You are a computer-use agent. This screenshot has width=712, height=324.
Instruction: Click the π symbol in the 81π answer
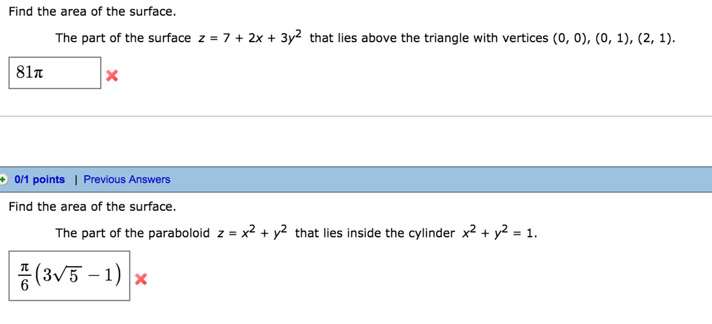tap(38, 73)
